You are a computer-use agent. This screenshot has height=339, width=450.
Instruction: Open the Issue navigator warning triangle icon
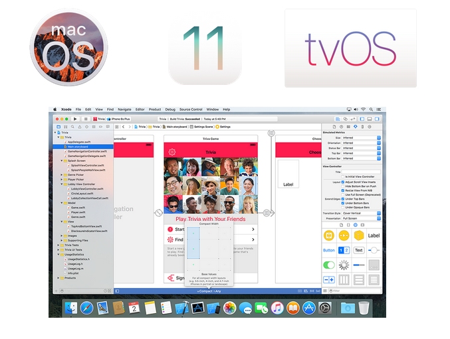80,127
